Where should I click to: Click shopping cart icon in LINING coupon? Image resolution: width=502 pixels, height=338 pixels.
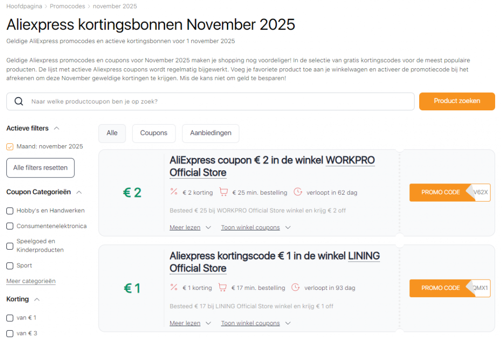tap(223, 287)
